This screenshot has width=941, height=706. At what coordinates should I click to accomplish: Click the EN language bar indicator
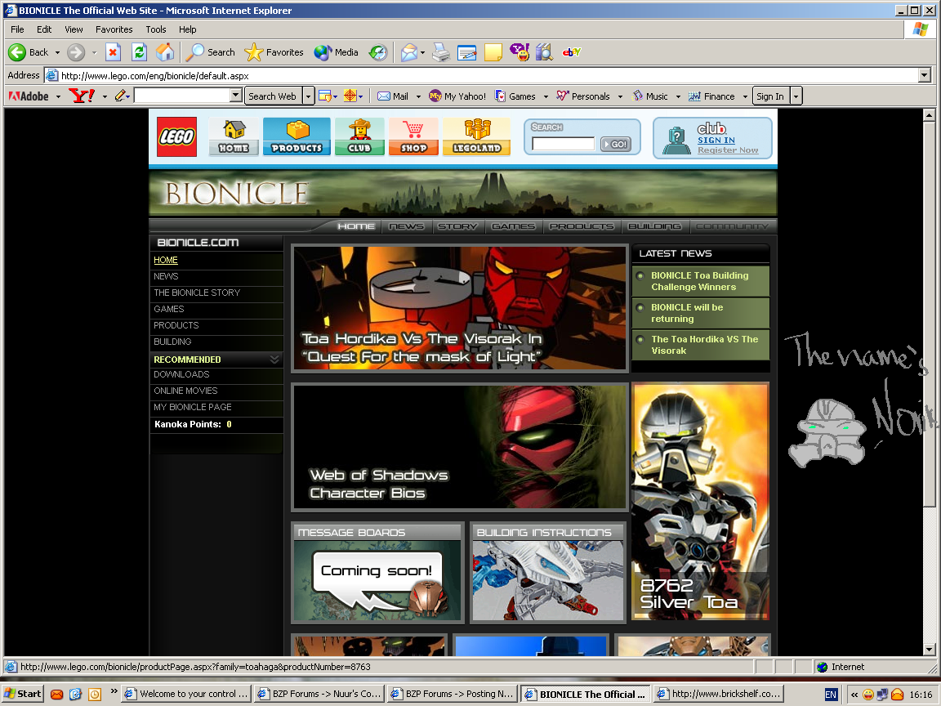coord(831,695)
